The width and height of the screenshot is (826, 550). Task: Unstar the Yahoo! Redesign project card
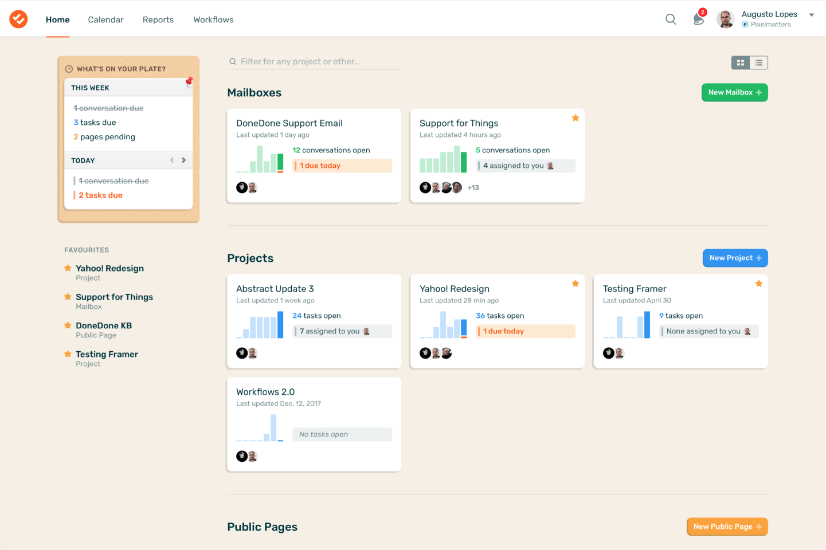pyautogui.click(x=575, y=284)
